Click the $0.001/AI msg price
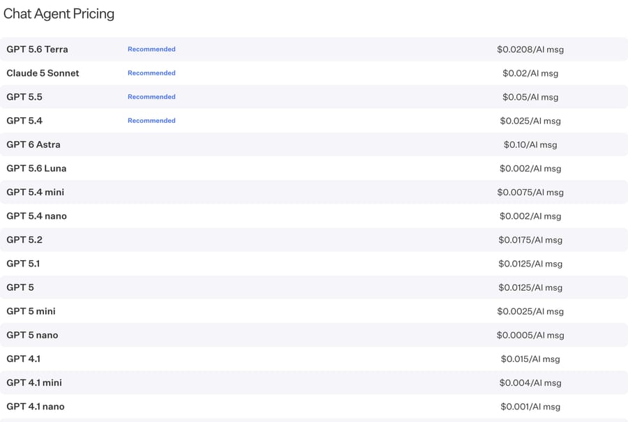Screen dimensions: 628x422 point(530,407)
